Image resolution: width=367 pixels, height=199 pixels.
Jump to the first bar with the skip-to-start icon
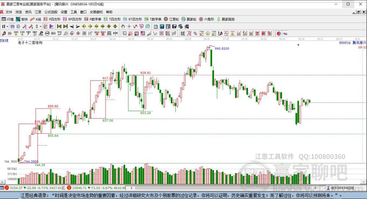tap(59, 27)
